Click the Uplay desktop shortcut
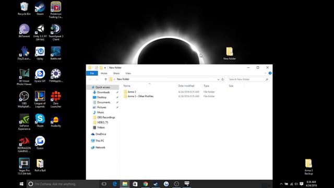This screenshot has width=334, height=188. click(40, 53)
